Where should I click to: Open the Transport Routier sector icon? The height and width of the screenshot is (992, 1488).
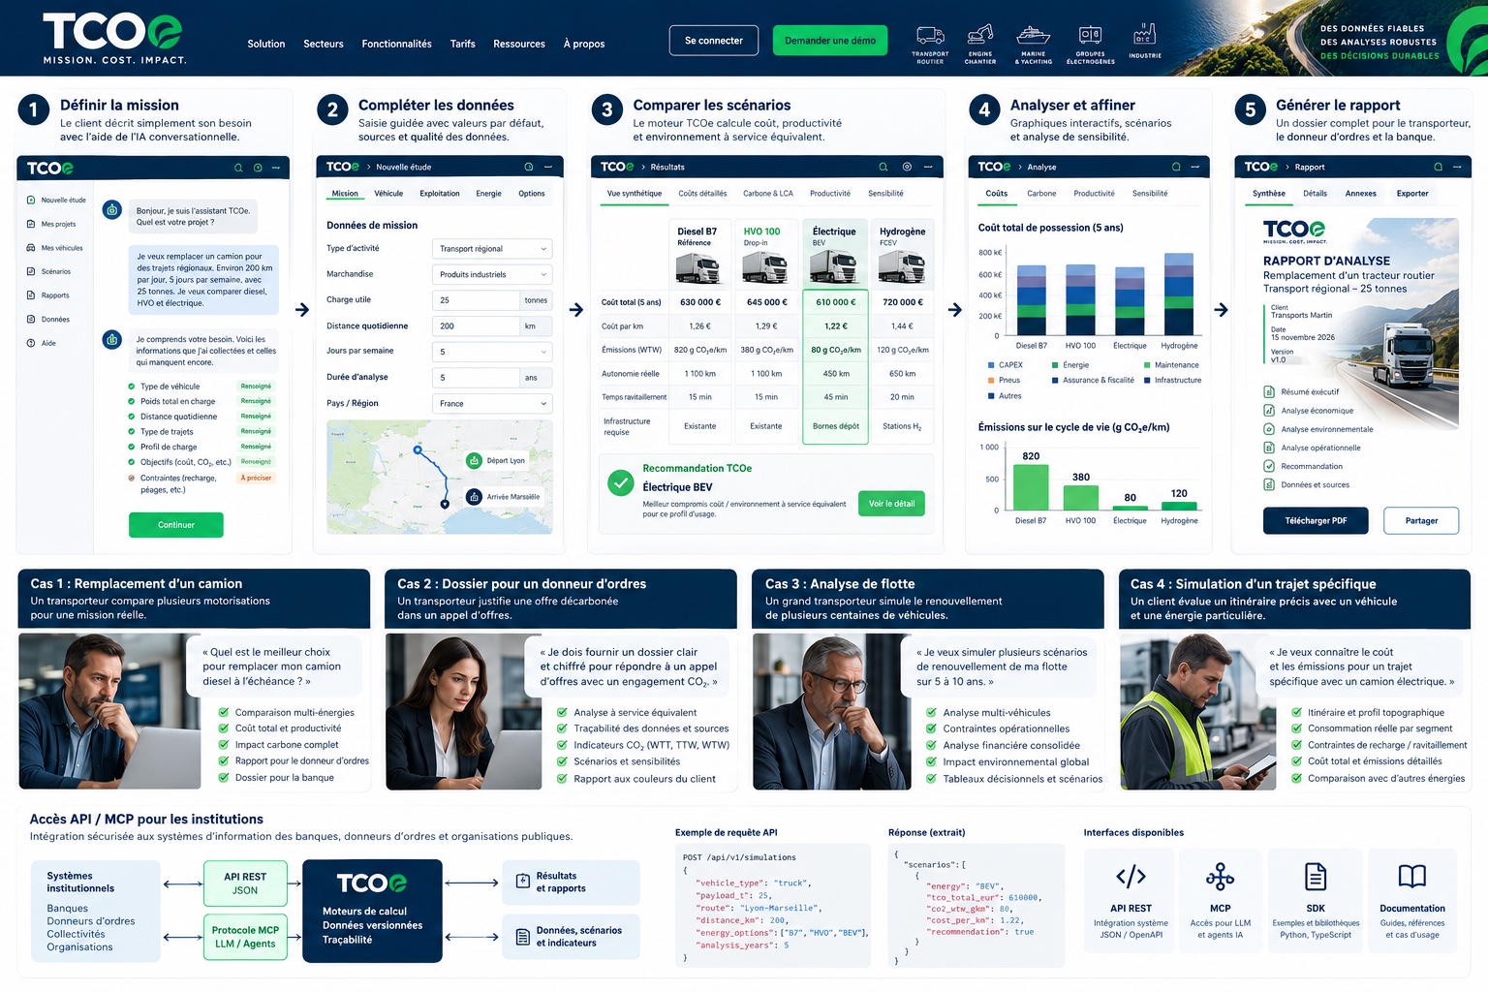(930, 37)
